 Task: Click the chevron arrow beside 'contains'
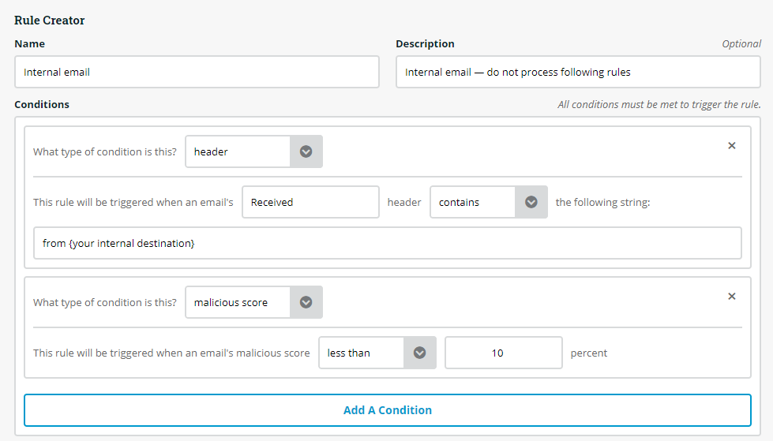531,203
